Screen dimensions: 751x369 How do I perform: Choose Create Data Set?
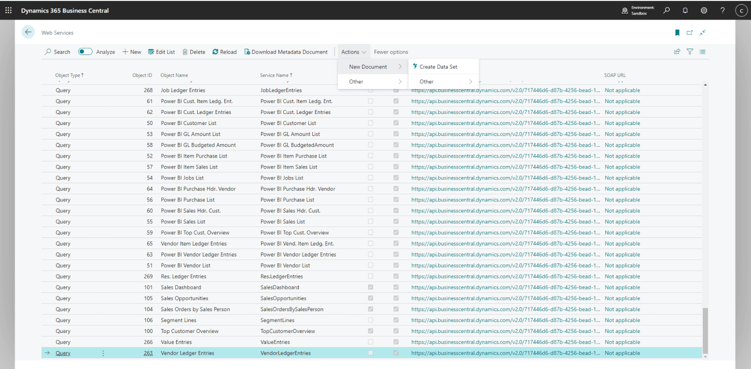point(444,66)
